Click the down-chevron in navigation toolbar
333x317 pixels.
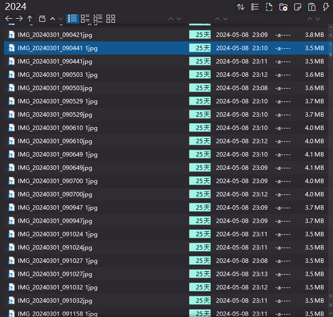tap(60, 19)
